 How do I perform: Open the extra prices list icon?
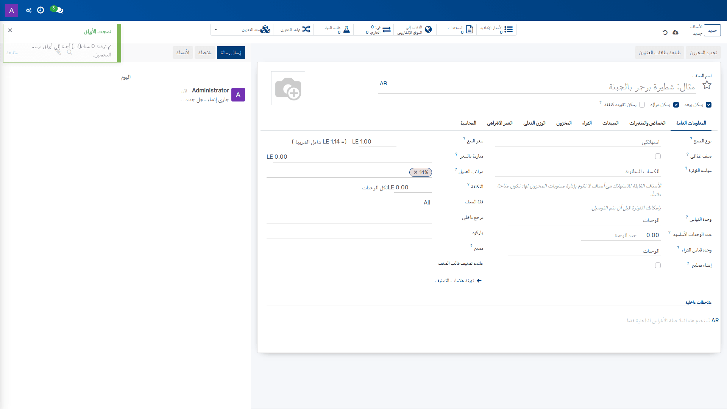click(x=509, y=30)
